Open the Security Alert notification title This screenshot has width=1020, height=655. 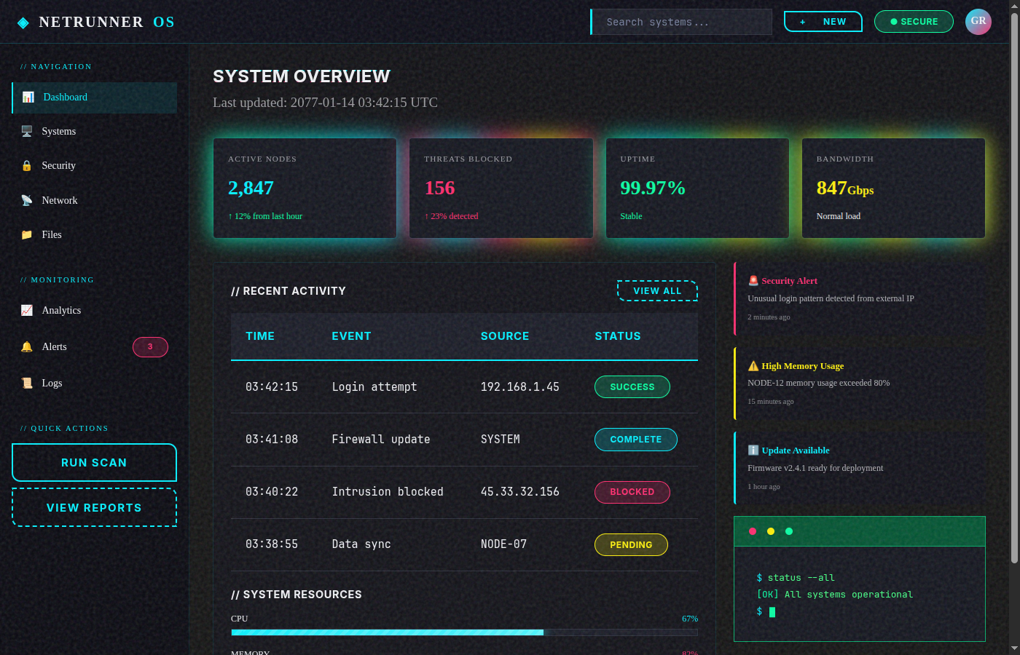[789, 281]
